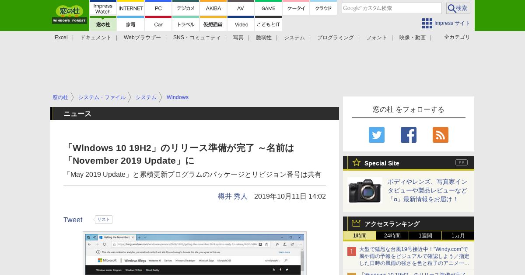This screenshot has width=525, height=275.
Task: Switch ranking to 1週間 tab
Action: pos(425,236)
